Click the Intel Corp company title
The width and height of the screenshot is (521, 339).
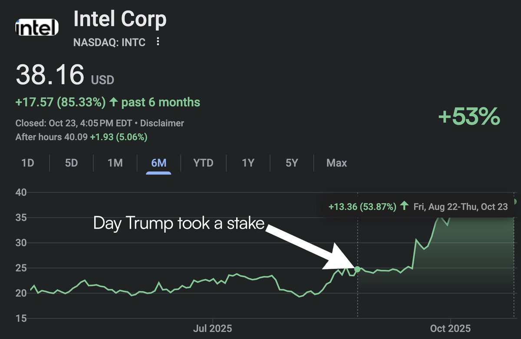pyautogui.click(x=120, y=20)
